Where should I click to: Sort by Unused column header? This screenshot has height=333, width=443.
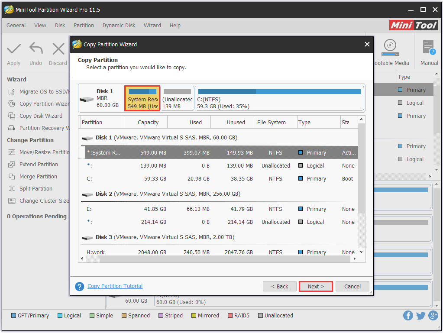232,122
